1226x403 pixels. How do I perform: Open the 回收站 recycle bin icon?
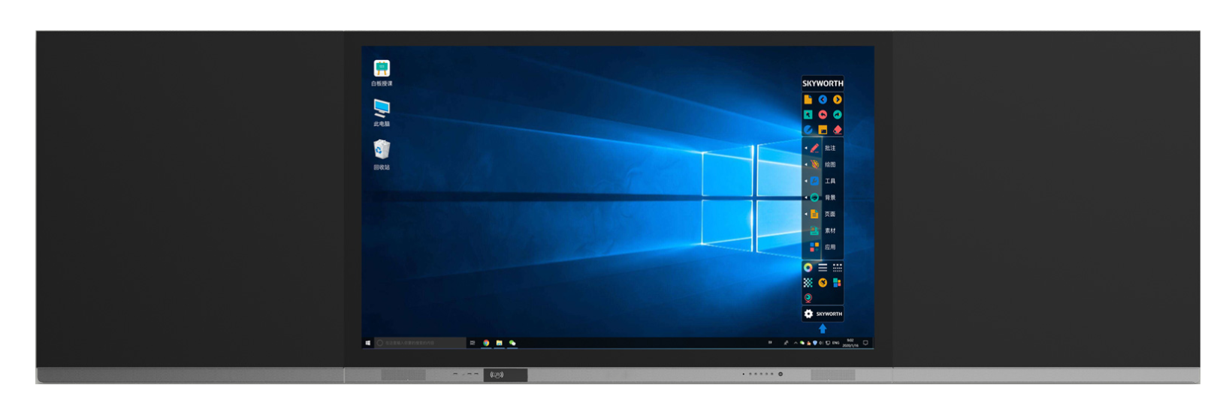(x=382, y=155)
